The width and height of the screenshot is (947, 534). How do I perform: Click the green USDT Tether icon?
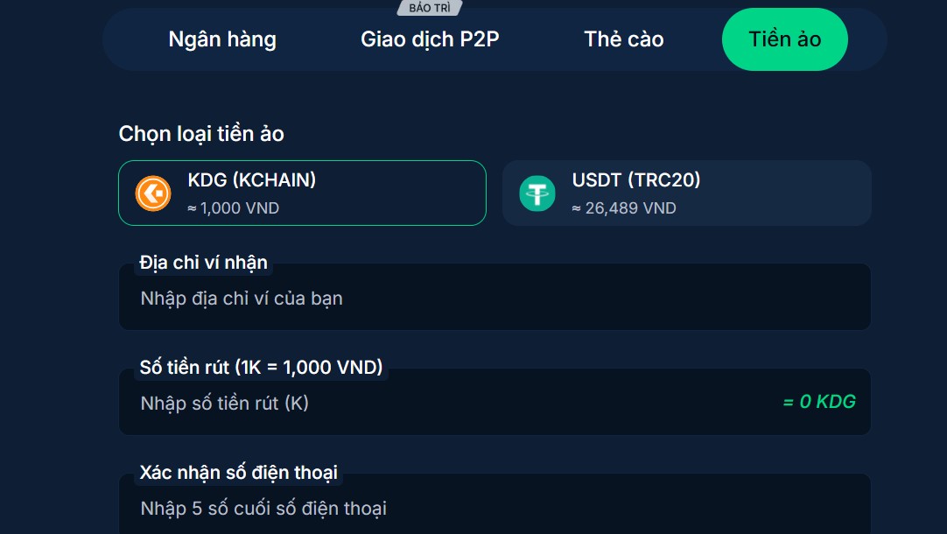click(x=538, y=193)
